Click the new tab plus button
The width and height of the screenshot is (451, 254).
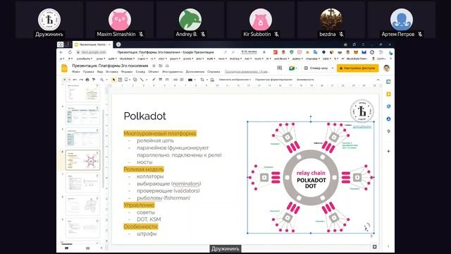118,44
